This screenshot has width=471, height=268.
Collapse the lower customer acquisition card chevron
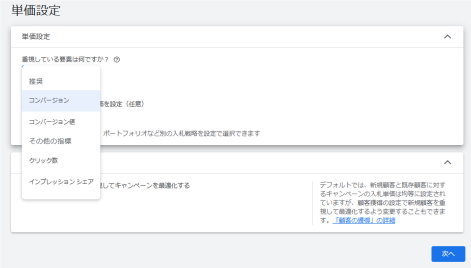point(447,162)
